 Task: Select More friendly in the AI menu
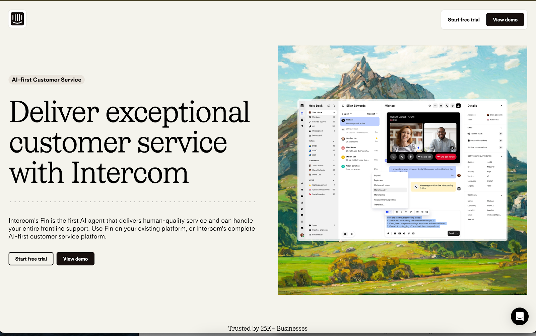coord(390,190)
